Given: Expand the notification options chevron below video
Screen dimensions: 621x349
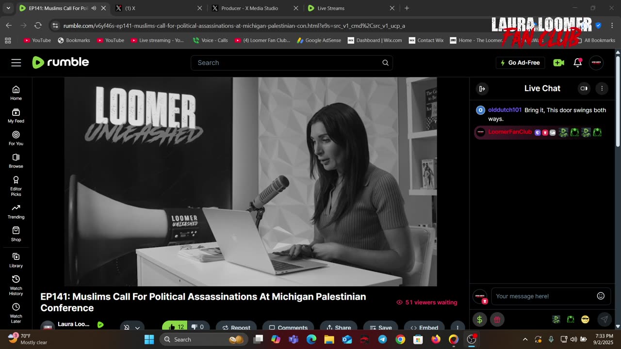Looking at the screenshot, I should pyautogui.click(x=137, y=328).
